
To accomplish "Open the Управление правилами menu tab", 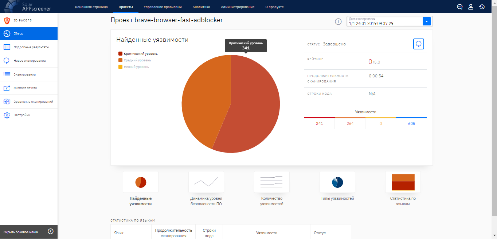I will (163, 7).
